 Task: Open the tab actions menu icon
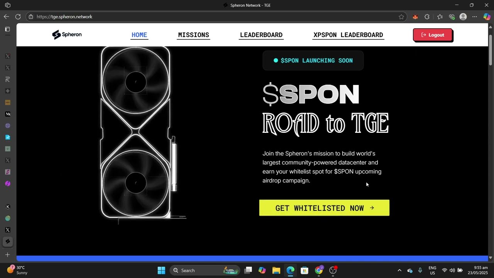[x=8, y=5]
